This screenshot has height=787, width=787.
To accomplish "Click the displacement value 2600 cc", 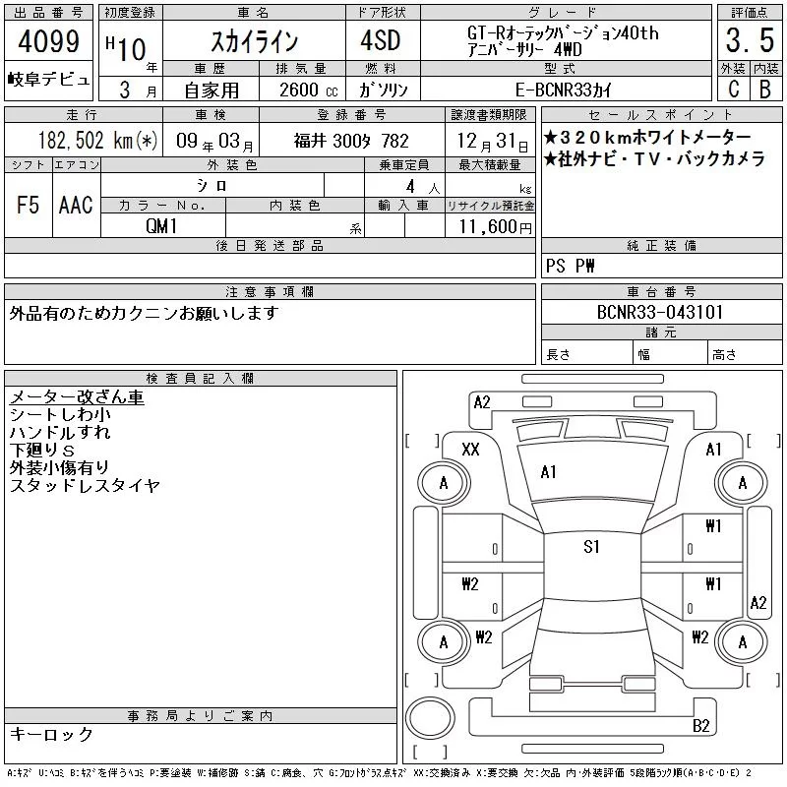I will point(308,91).
